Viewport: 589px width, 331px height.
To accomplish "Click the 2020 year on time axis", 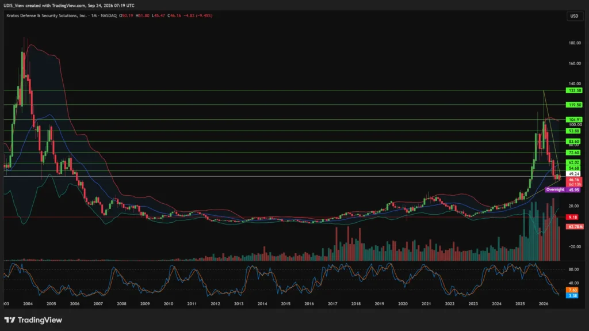I will coord(403,304).
